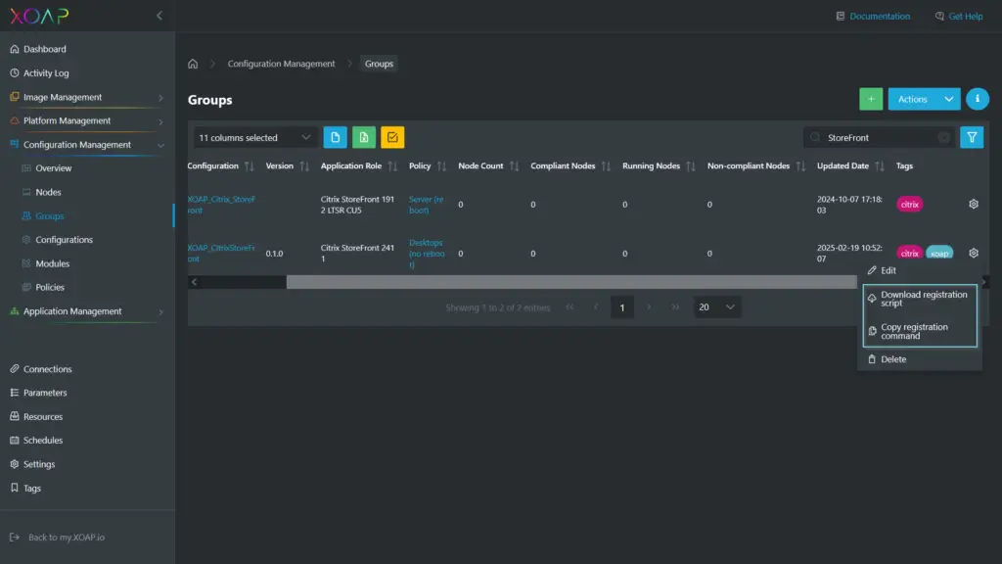Export the groups table as CSV
This screenshot has width=1002, height=564.
(335, 137)
